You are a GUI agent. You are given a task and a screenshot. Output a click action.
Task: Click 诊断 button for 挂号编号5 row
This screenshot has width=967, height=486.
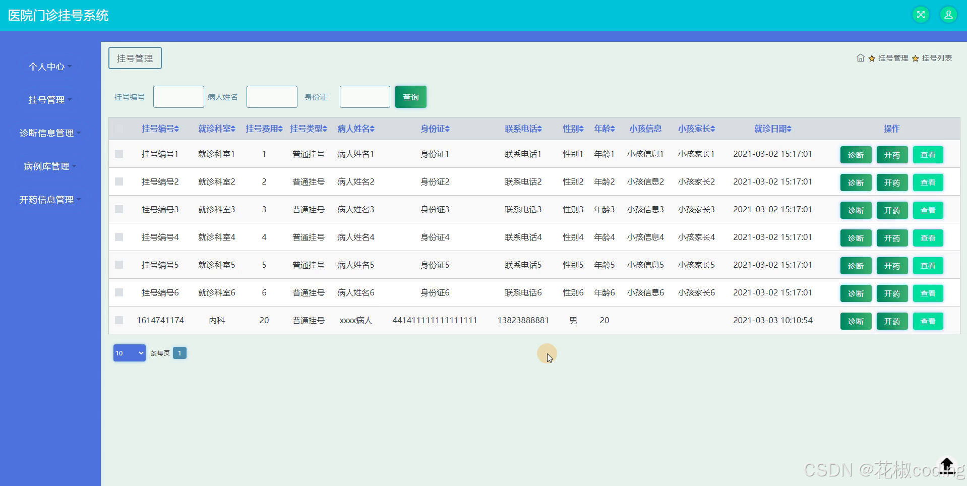tap(856, 266)
